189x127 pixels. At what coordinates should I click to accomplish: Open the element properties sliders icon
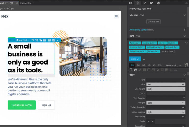click(x=138, y=3)
